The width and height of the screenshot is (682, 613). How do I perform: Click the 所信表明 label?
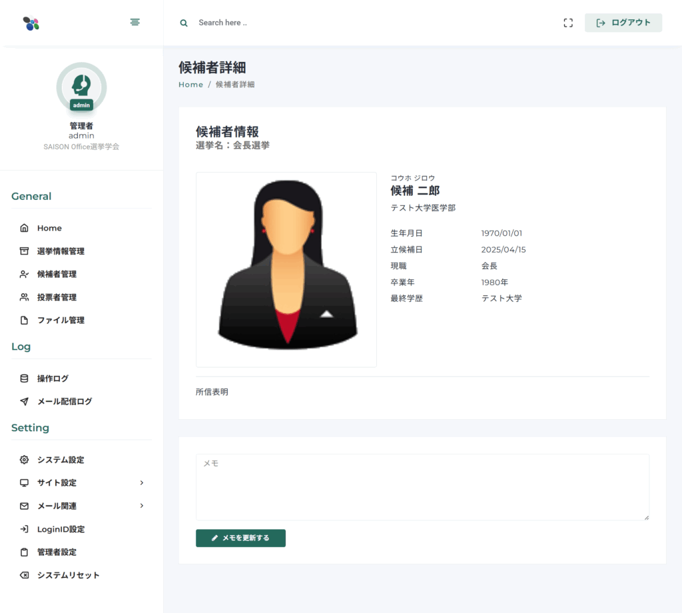212,392
